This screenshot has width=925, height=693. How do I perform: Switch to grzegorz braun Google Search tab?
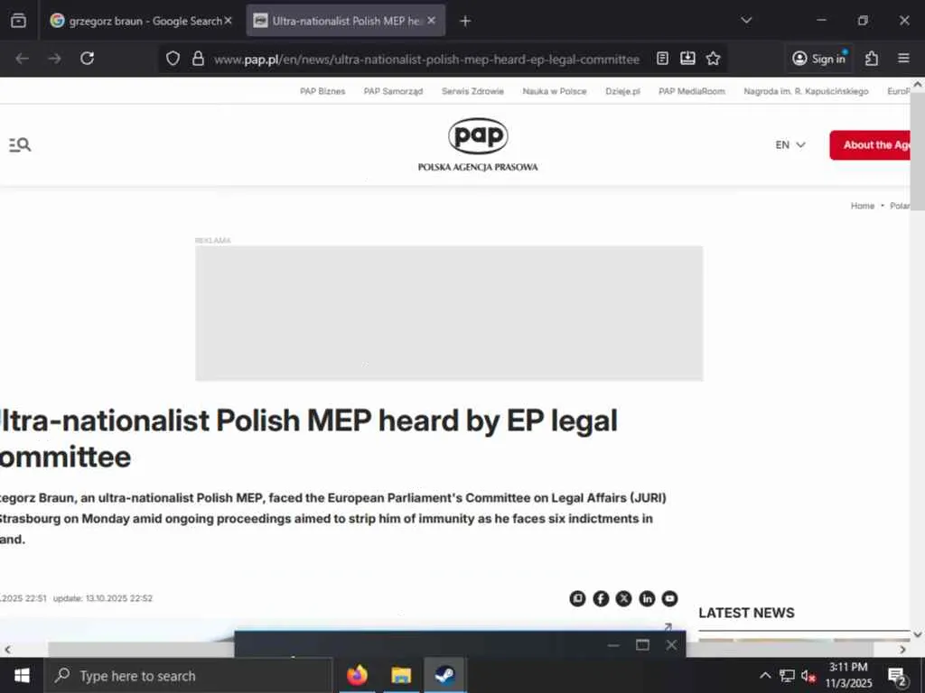(x=140, y=21)
